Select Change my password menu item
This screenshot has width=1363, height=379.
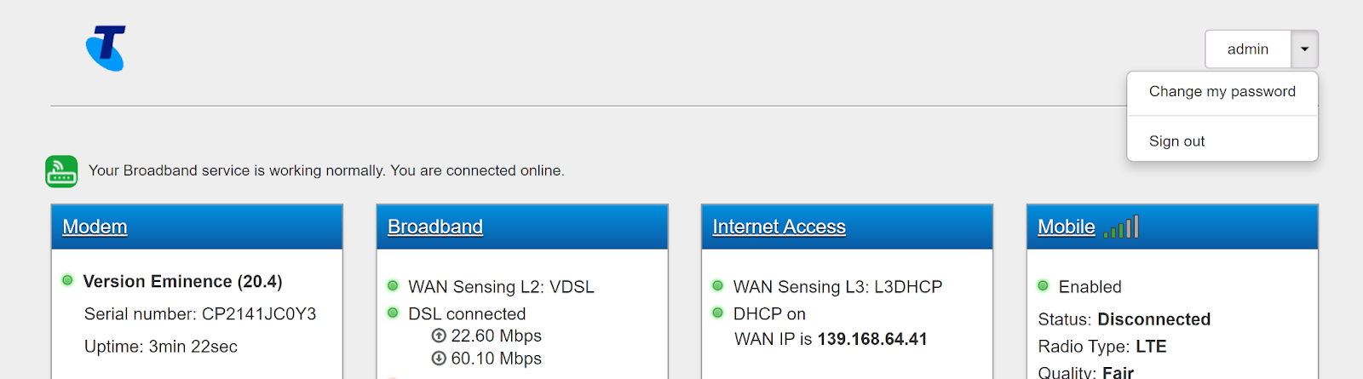click(1222, 92)
